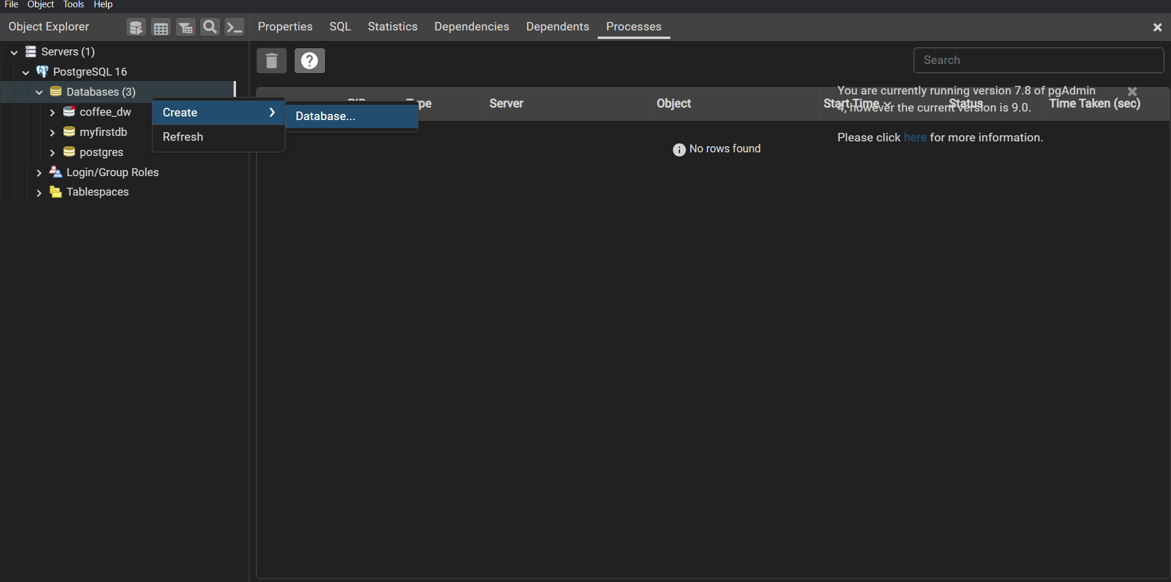Open the Help menu
The height and width of the screenshot is (582, 1171).
point(103,5)
